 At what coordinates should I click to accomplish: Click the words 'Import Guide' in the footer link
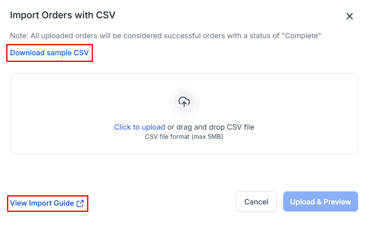[x=51, y=203]
